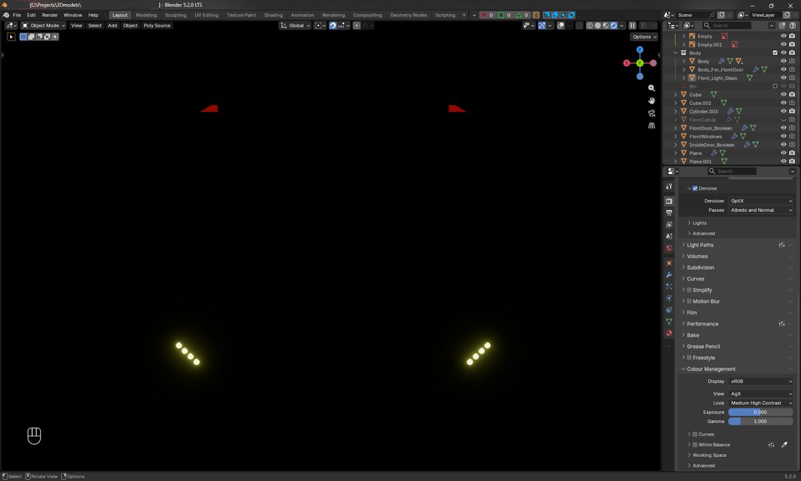Adjust the Exposure slider

[761, 412]
